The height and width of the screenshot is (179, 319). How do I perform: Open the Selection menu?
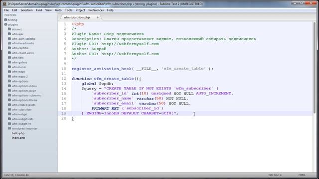tap(26, 10)
